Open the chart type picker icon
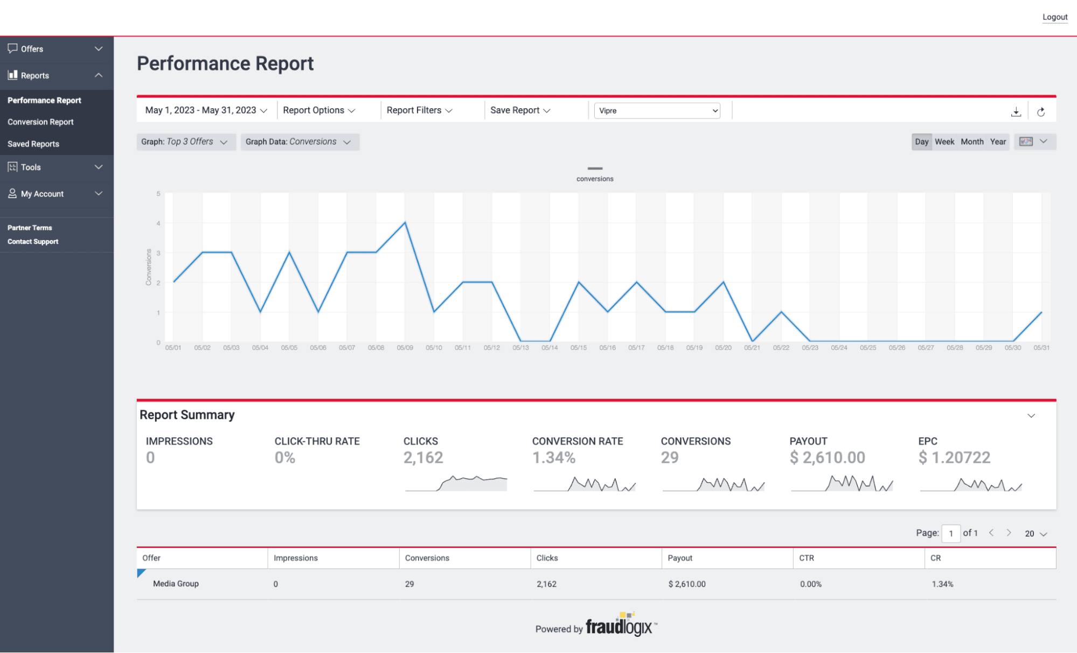The image size is (1077, 653). pyautogui.click(x=1028, y=142)
